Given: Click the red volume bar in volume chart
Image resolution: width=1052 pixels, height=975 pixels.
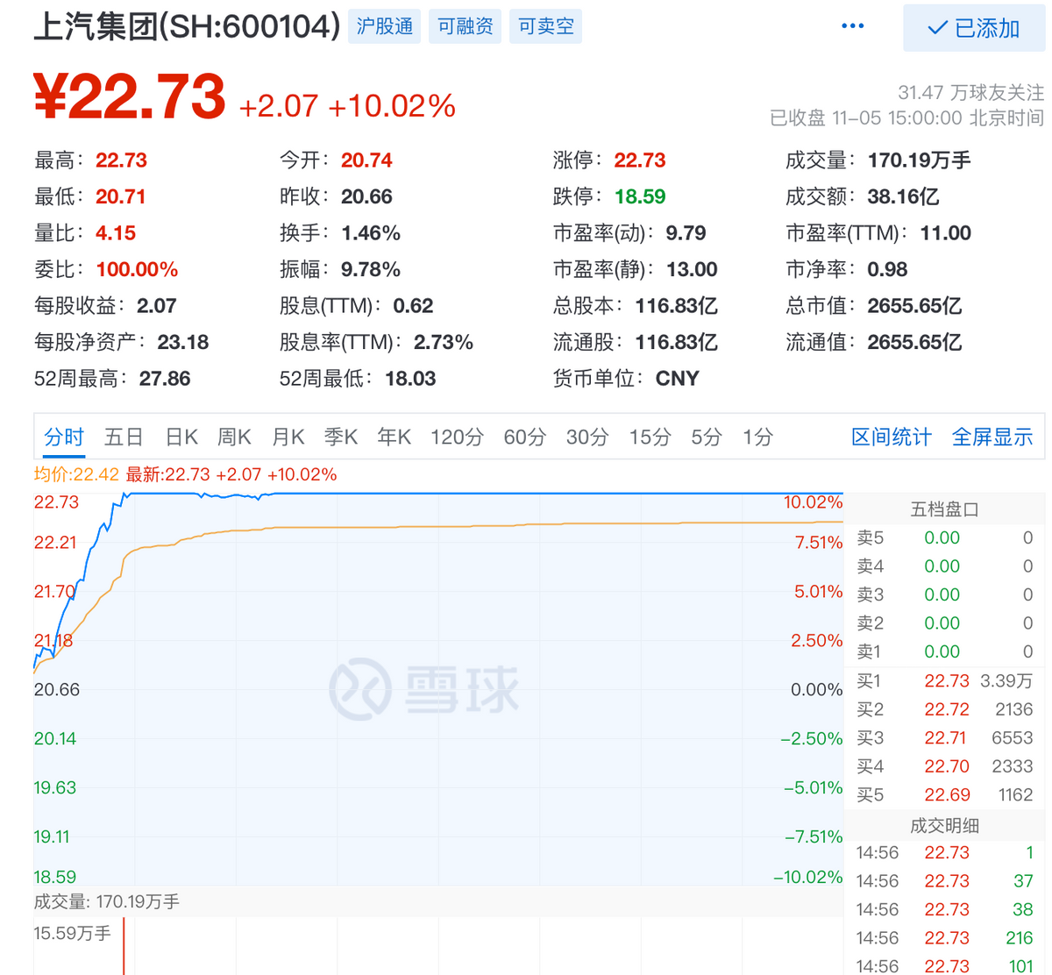Looking at the screenshot, I should (124, 947).
